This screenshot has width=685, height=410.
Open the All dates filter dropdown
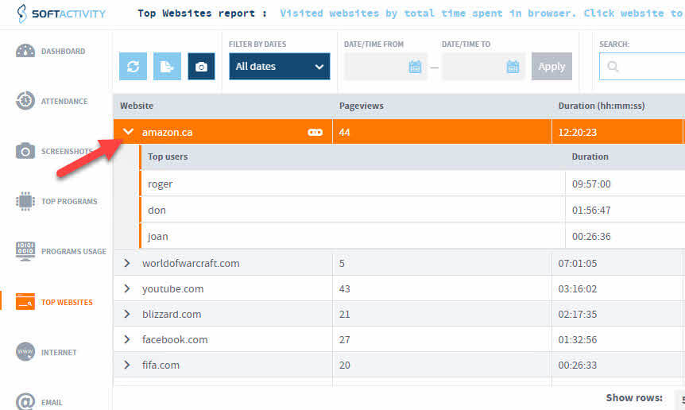[280, 67]
